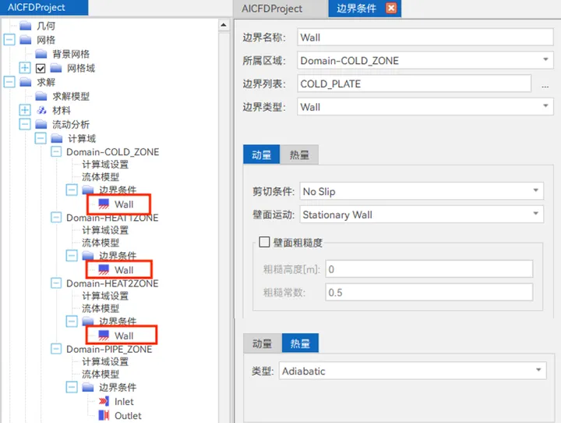Open the 剪切条件 No Slip dropdown
Viewport: 561px width, 423px height.
click(x=422, y=191)
